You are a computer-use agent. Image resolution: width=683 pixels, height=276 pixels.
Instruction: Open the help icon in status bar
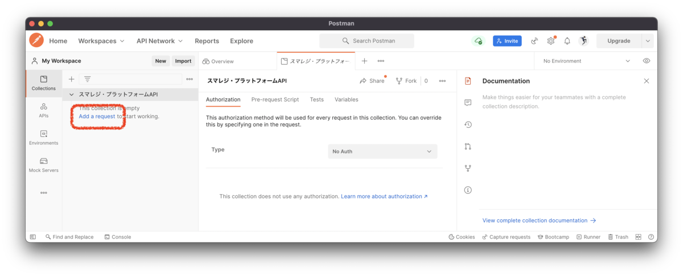point(651,237)
